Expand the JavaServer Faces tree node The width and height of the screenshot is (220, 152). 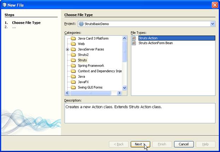pyautogui.click(x=67, y=49)
